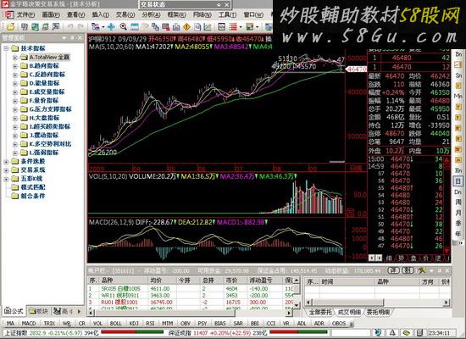Click the positions table horizontal scrollbar
The height and width of the screenshot is (339, 466).
[x=190, y=313]
